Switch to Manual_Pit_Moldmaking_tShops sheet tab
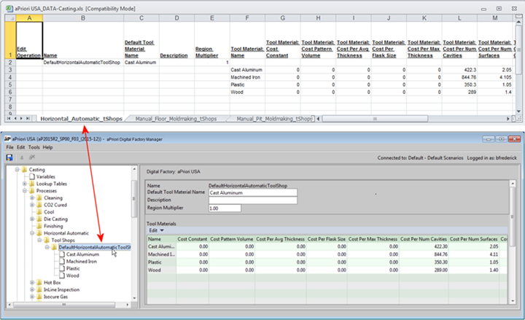This screenshot has width=525, height=320. (274, 119)
